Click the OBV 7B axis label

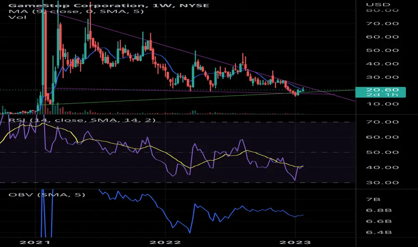point(373,199)
